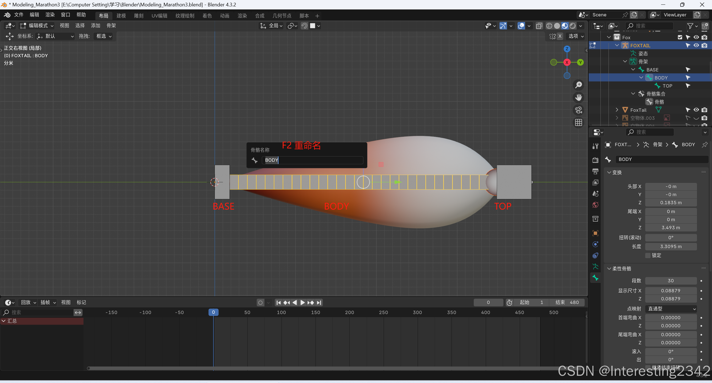Click the pan view hand icon
This screenshot has width=712, height=383.
coord(578,97)
